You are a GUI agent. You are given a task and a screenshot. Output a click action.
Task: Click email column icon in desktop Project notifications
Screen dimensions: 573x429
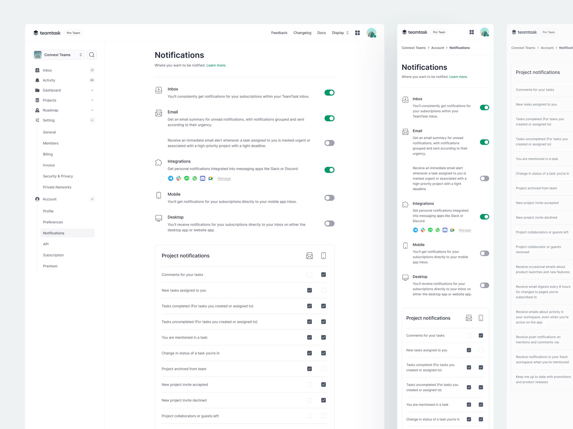point(309,256)
